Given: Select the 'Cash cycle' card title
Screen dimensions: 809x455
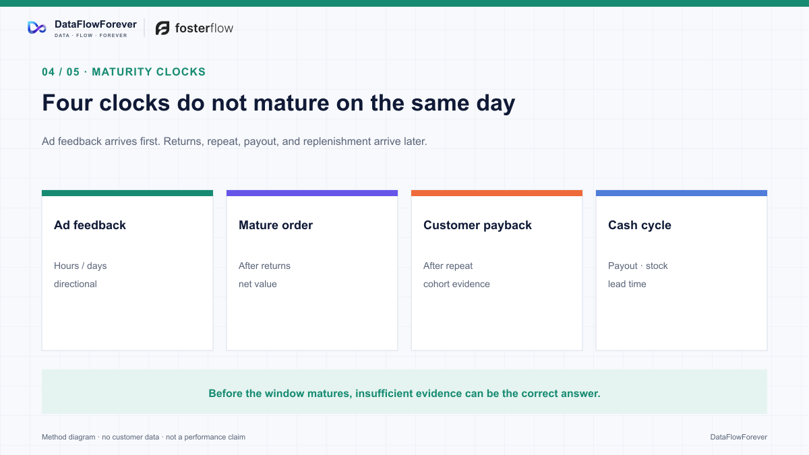Looking at the screenshot, I should click(640, 225).
